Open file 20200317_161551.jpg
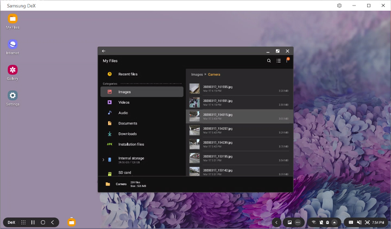The width and height of the screenshot is (391, 229). coord(239,102)
